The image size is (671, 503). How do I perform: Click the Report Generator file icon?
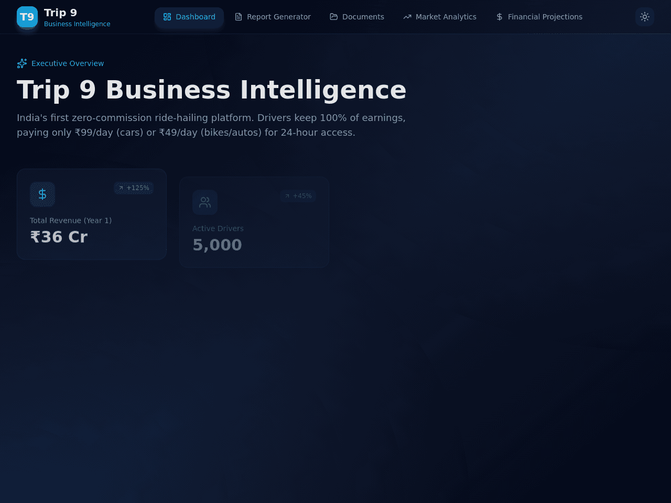point(239,17)
